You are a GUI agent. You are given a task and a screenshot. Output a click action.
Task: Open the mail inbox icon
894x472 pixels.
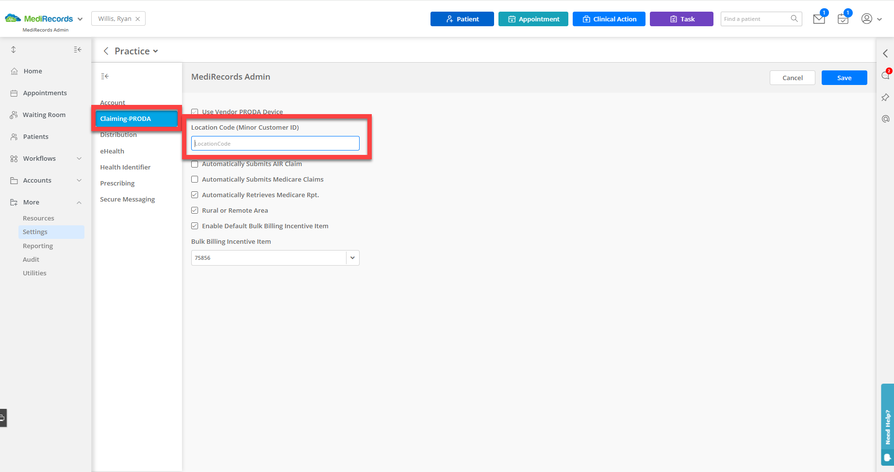tap(819, 19)
